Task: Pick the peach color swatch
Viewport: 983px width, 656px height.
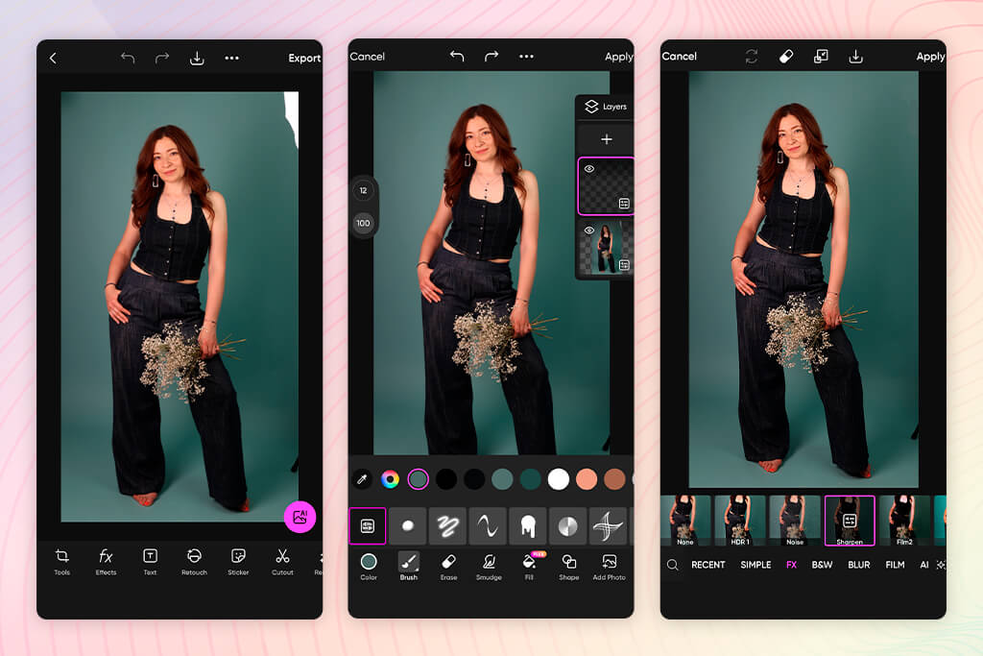Action: coord(587,480)
